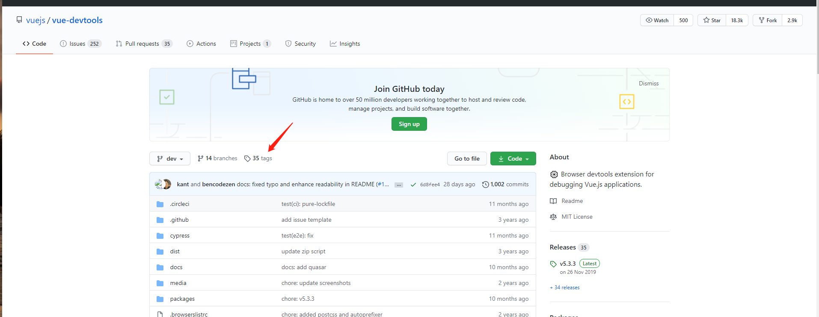
Task: Switch to the Code tab
Action: tap(34, 44)
